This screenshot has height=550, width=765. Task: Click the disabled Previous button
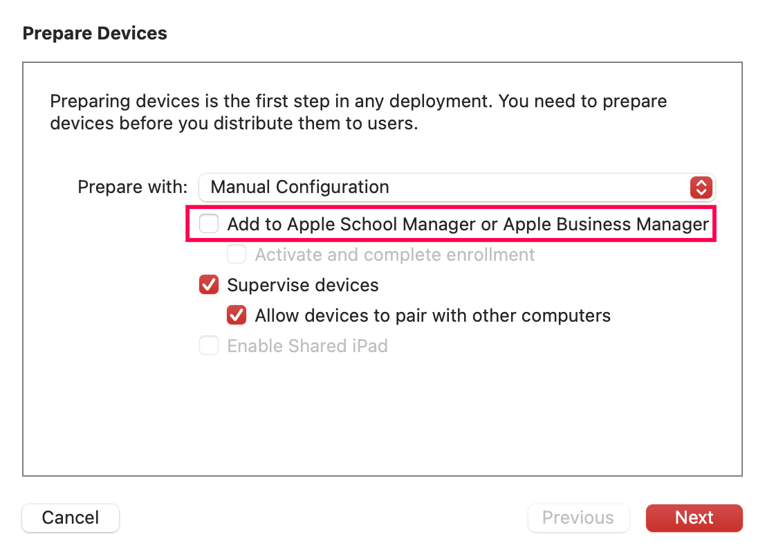click(x=578, y=517)
